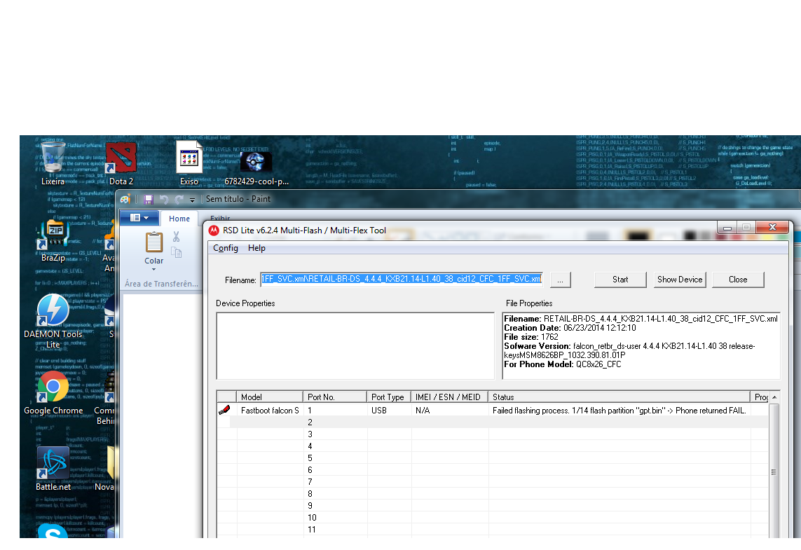Screen dimensions: 801x550
Task: Click the Colar clipboard paste icon
Action: tap(153, 242)
